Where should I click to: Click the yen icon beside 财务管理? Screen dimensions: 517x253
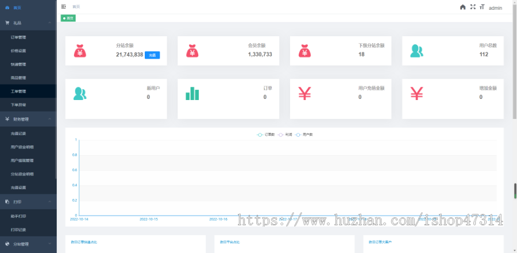tap(7, 119)
